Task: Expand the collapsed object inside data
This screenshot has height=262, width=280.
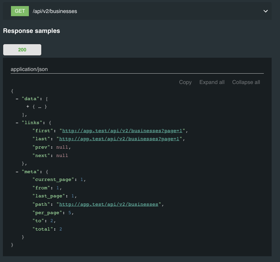Action: 28,106
